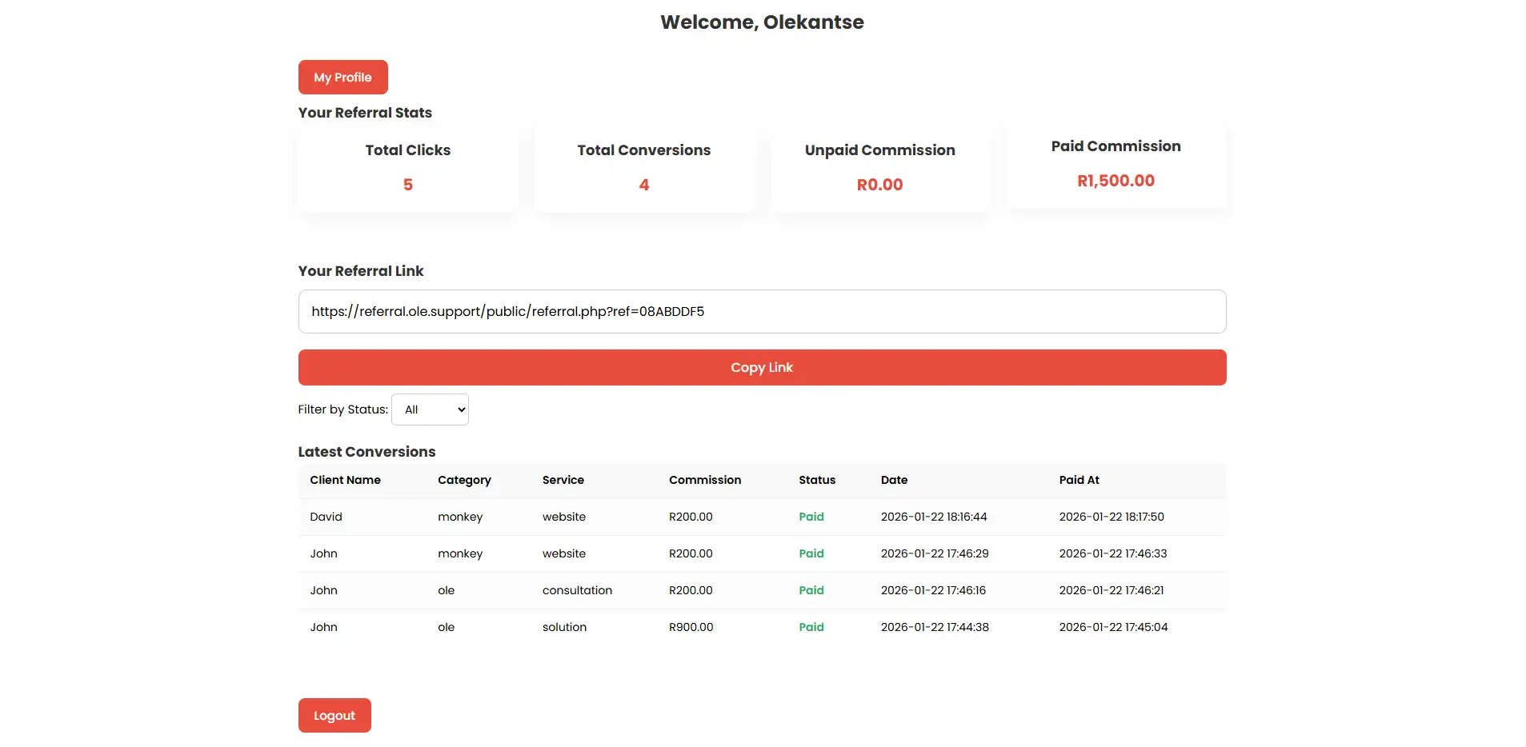Select the Total Clicks stat card
Screen dimensions: 1526x747
click(x=407, y=169)
